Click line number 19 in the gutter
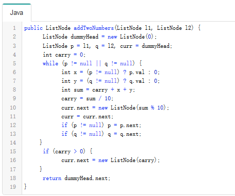 [x=13, y=187]
